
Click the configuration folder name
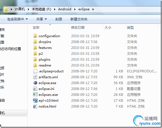(x=50, y=36)
